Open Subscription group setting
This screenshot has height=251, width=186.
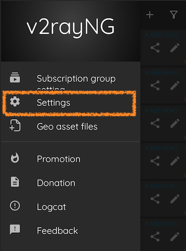(70, 79)
